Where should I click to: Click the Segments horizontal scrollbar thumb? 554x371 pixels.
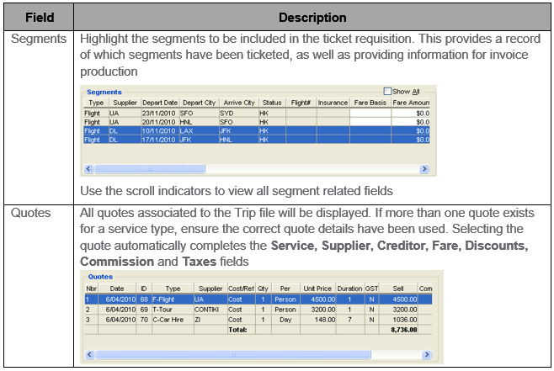[150, 169]
